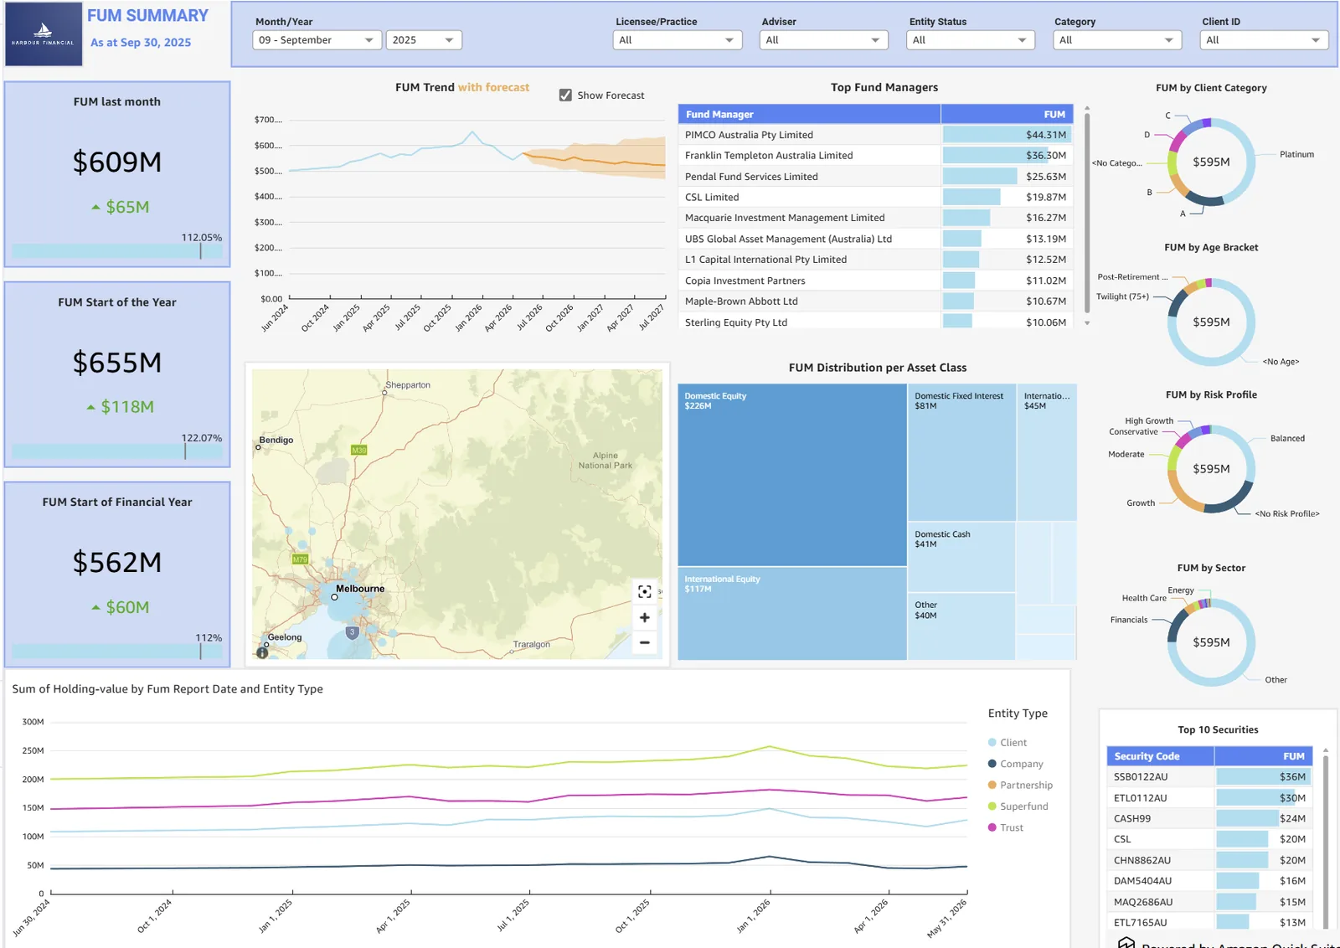Select the Other $40M treemap tile
The width and height of the screenshot is (1340, 948).
(x=961, y=626)
